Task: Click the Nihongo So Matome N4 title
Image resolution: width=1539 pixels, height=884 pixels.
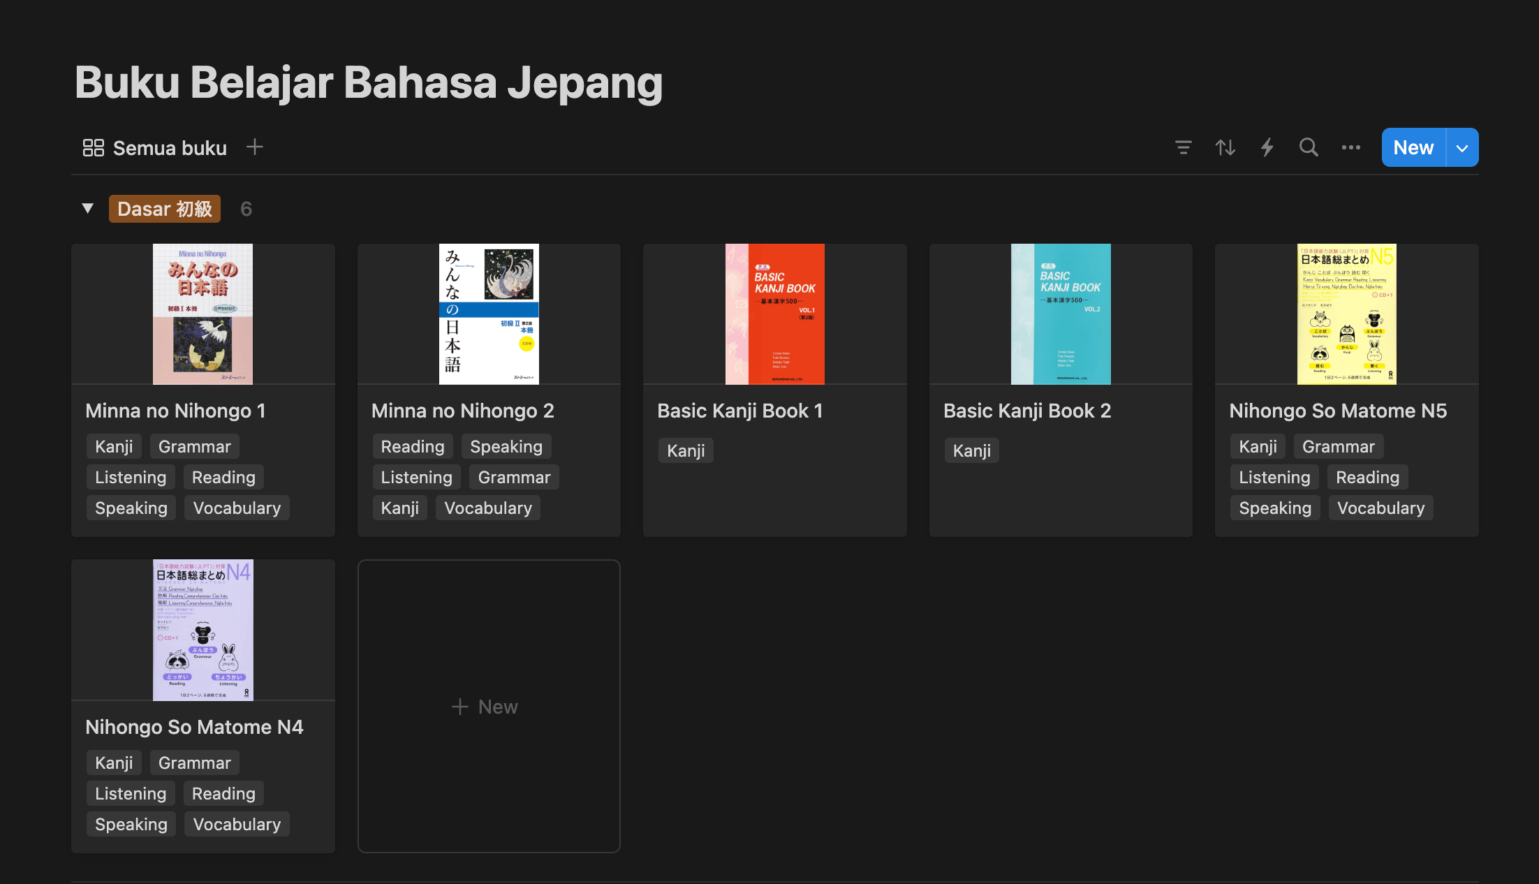Action: pos(194,727)
